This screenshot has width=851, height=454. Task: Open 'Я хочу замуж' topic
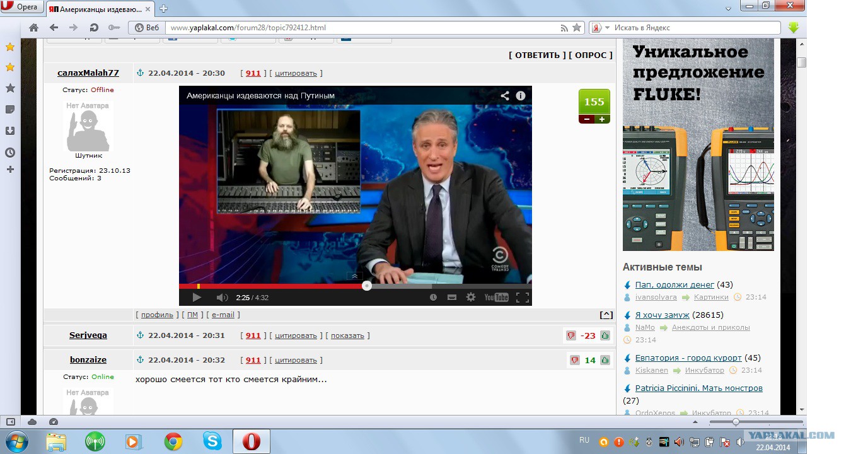(x=663, y=315)
